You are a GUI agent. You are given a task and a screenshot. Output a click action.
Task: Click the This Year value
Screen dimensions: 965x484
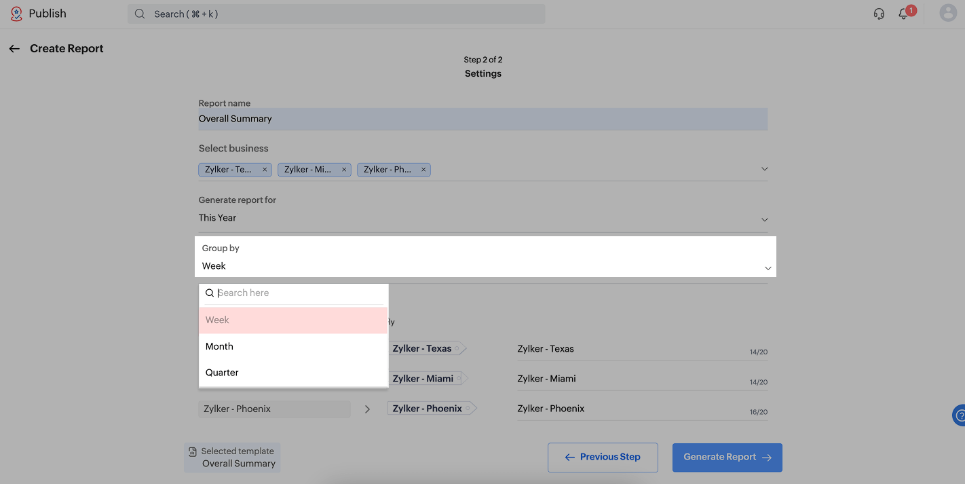(217, 218)
